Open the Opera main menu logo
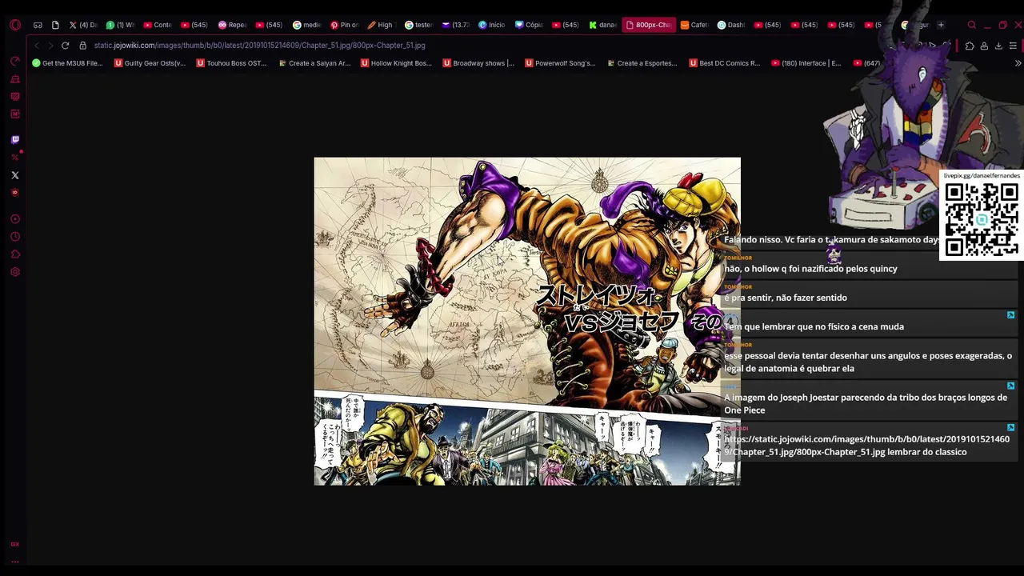Viewport: 1024px width, 576px height. pyautogui.click(x=15, y=25)
